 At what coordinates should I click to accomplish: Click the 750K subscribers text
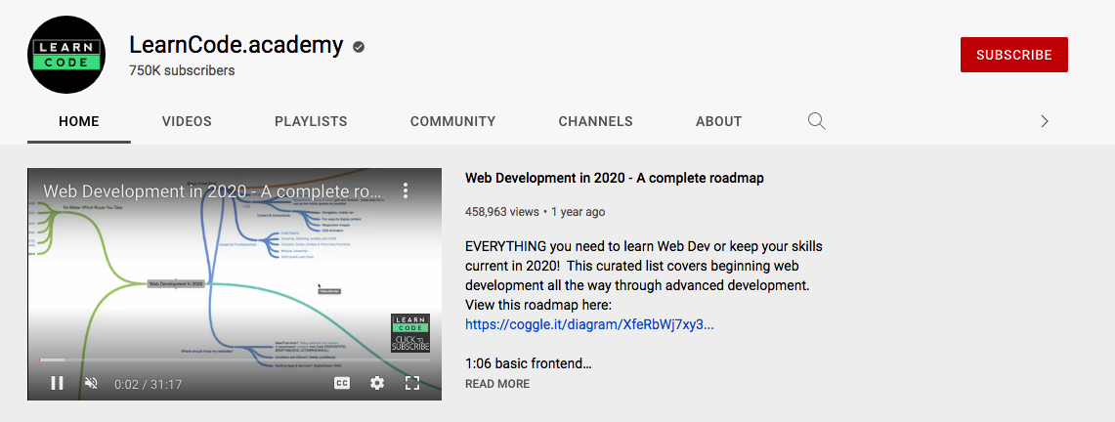[x=182, y=71]
